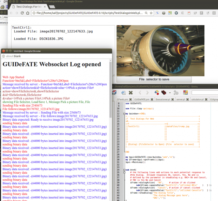Run the script with Geany's gears icon
This screenshot has width=218, height=201.
click(176, 92)
